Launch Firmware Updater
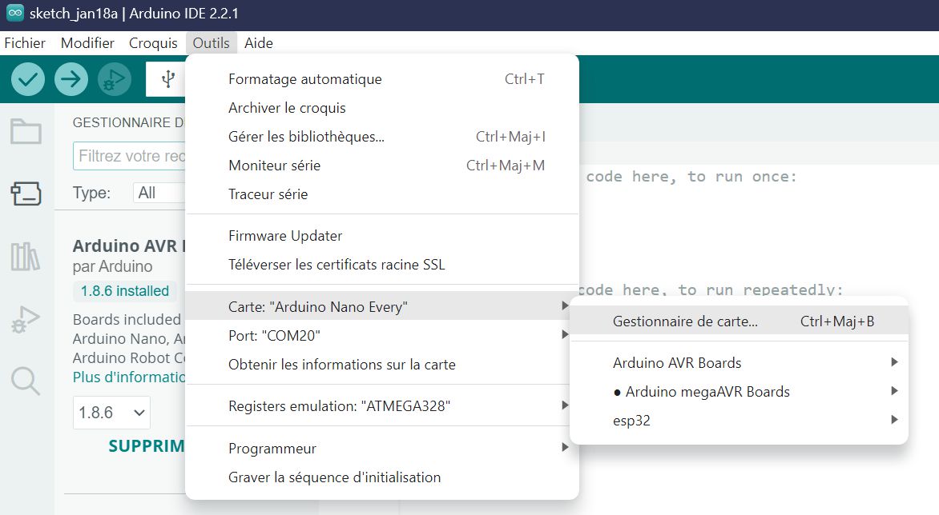This screenshot has height=515, width=939. coord(382,236)
